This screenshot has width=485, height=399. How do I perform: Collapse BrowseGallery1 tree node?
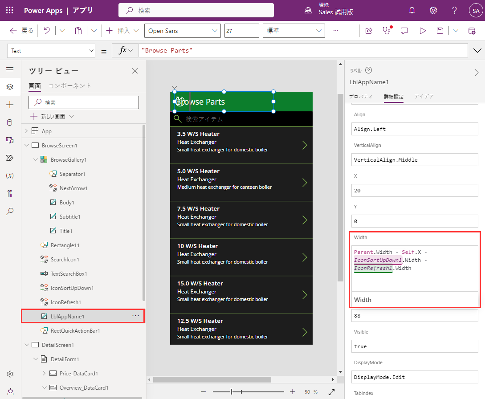coord(36,159)
